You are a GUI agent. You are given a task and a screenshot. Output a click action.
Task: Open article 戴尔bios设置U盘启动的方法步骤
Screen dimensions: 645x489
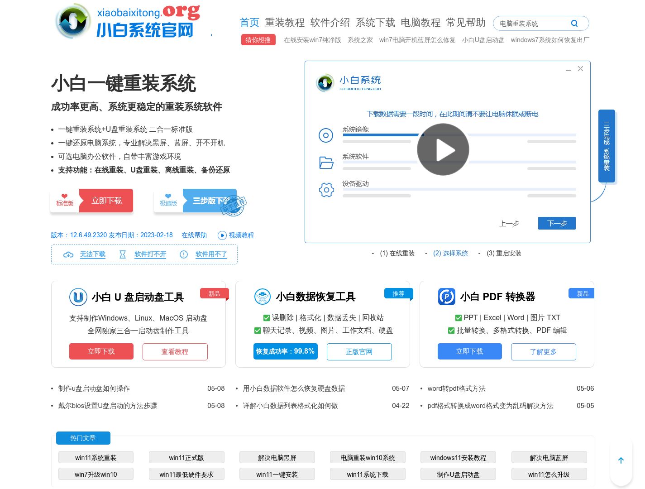[108, 406]
